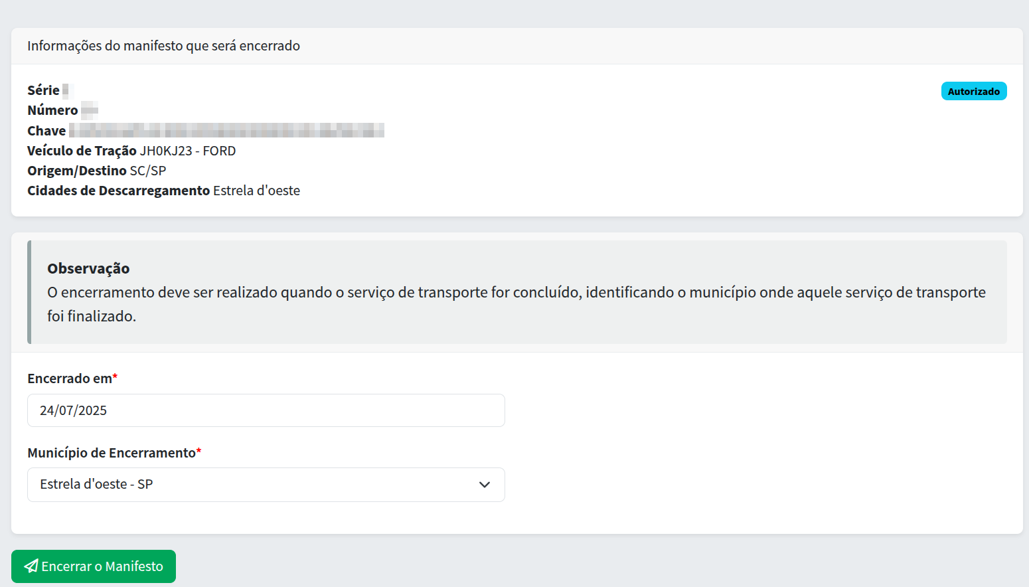
Task: Click the Série label
Action: coord(43,90)
